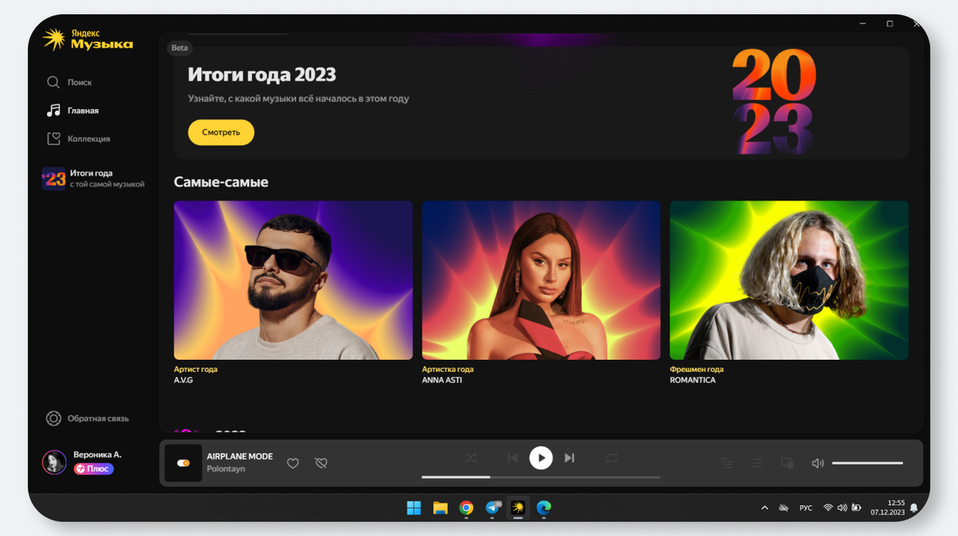Image resolution: width=958 pixels, height=536 pixels.
Task: Dislike track with crossed heart icon
Action: coord(321,463)
